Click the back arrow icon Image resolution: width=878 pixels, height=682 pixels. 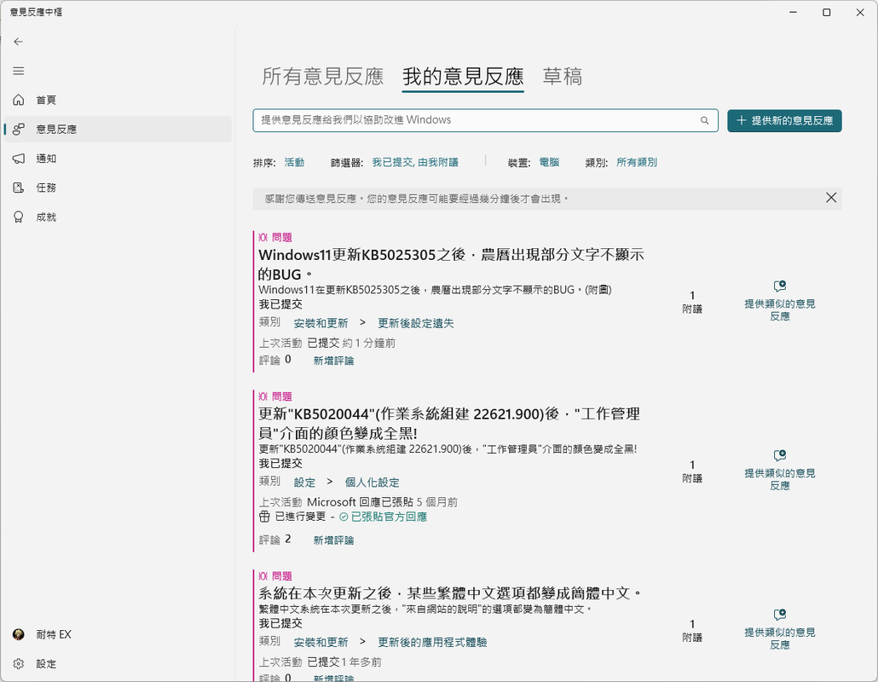click(19, 42)
